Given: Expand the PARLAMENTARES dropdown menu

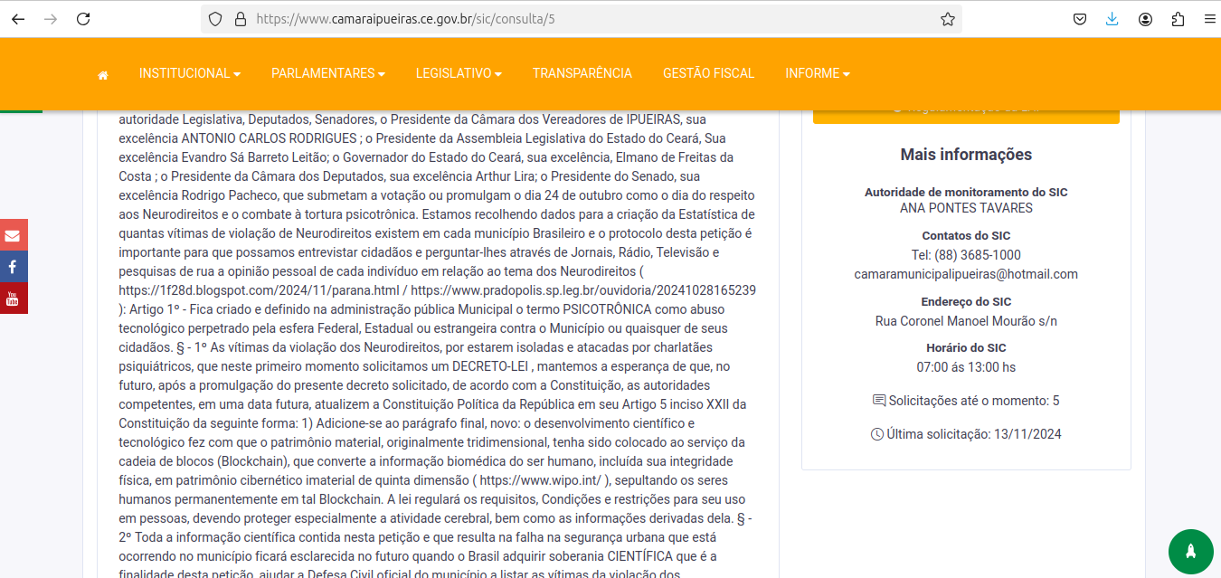Looking at the screenshot, I should click(328, 73).
